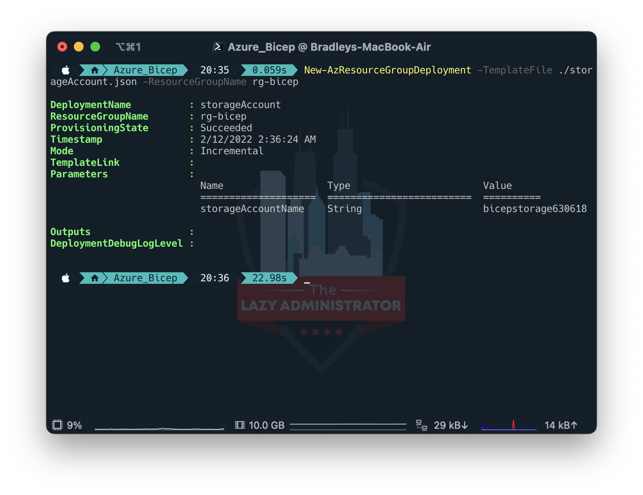Click the 20:35 time in first prompt

pos(215,70)
